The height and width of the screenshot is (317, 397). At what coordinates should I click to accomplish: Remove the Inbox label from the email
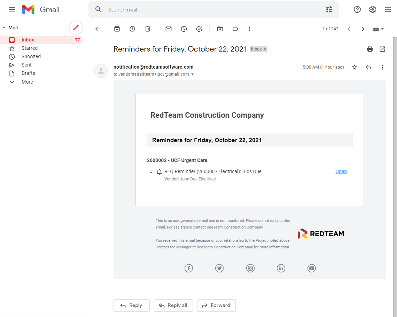click(265, 49)
